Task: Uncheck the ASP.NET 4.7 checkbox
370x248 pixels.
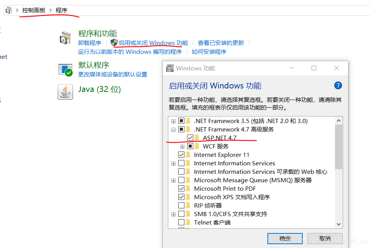Action: (190, 138)
